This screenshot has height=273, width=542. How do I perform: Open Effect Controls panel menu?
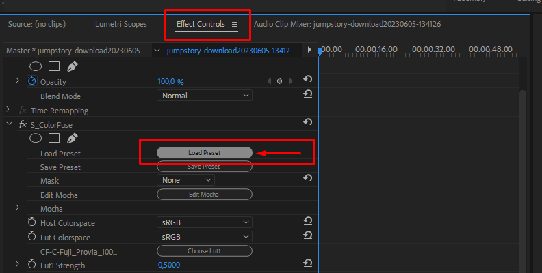[x=235, y=24]
